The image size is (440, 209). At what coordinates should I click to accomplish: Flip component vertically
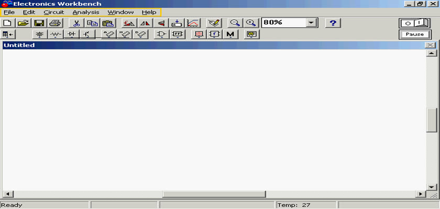pyautogui.click(x=161, y=23)
